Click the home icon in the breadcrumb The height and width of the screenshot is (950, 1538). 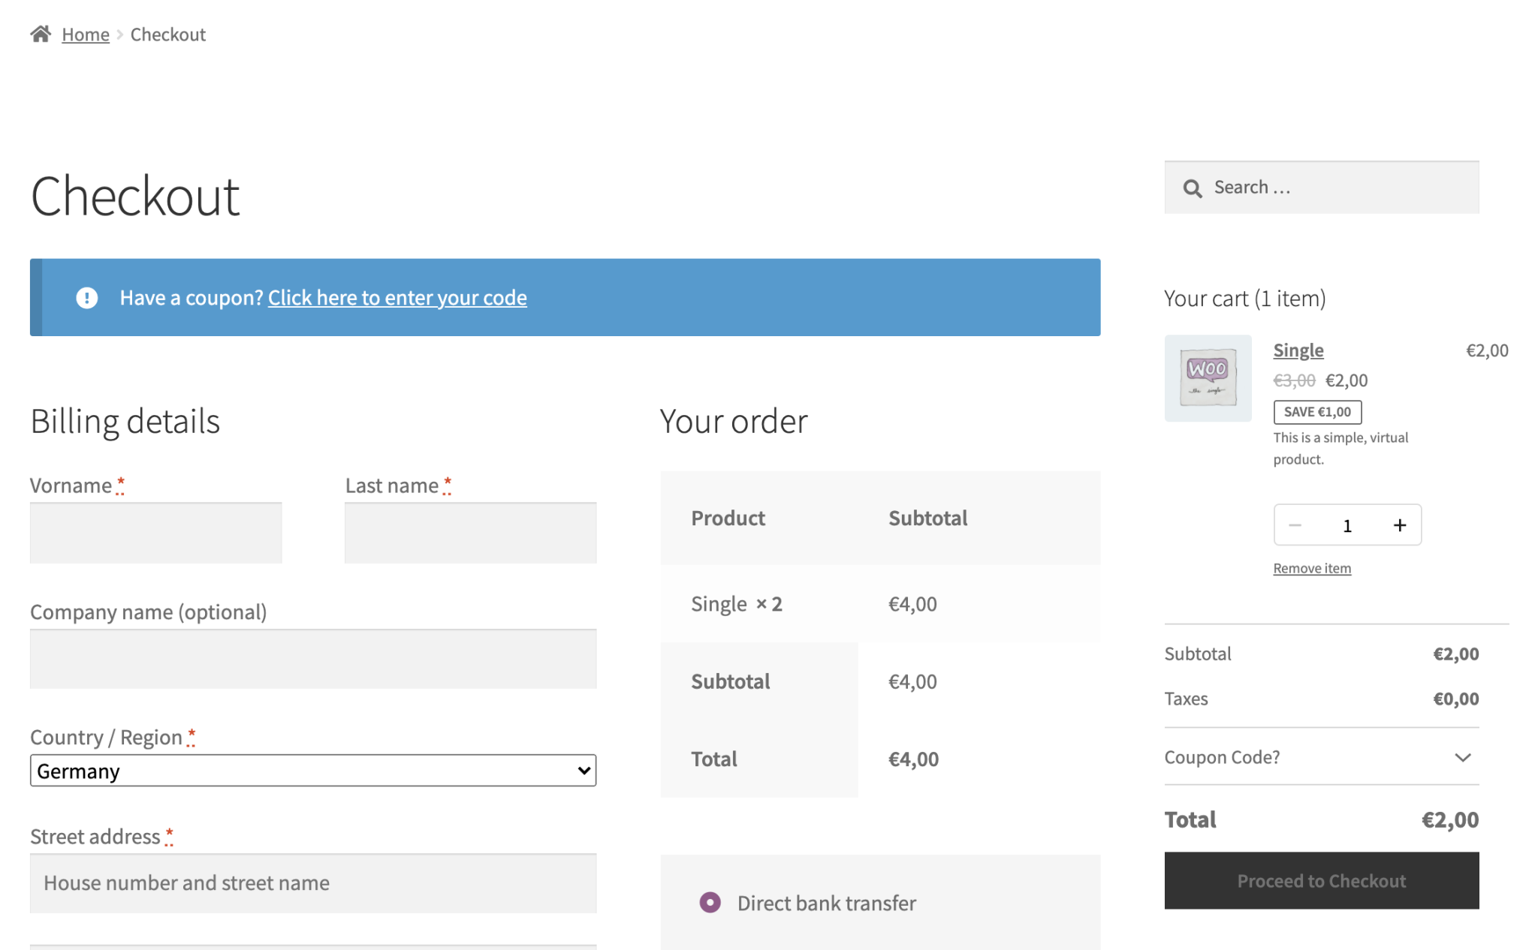click(41, 33)
